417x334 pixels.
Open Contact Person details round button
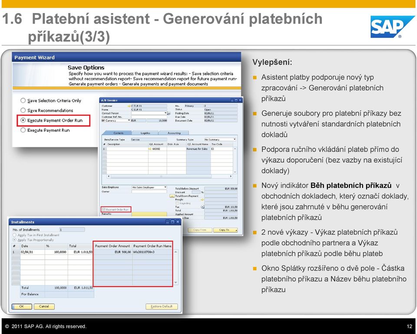(x=169, y=113)
